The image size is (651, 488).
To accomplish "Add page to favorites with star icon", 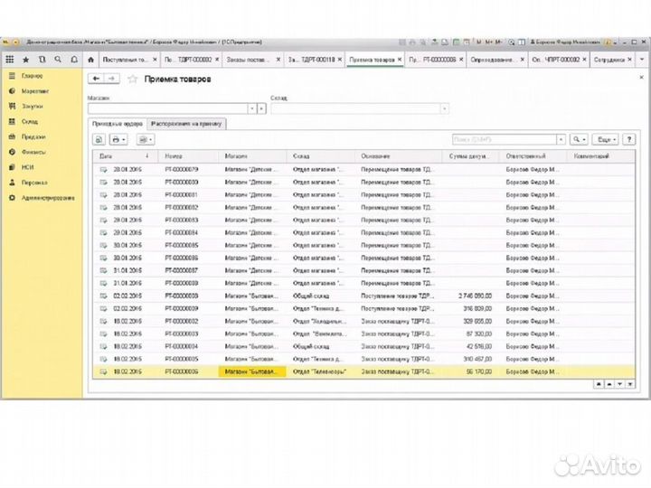I will 133,80.
